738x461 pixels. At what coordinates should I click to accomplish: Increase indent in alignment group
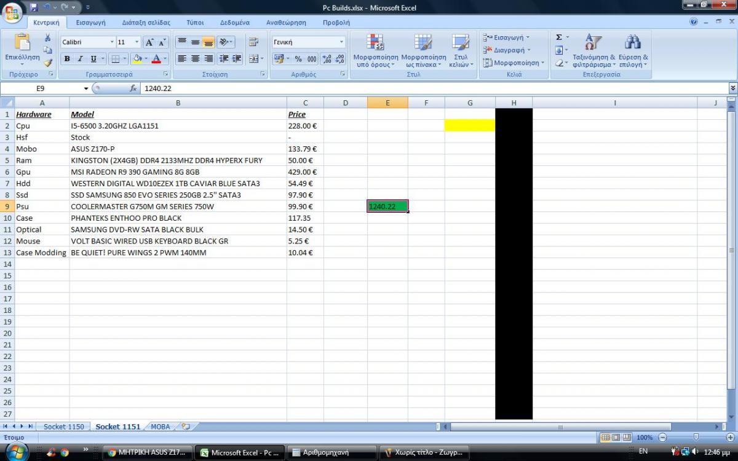tap(236, 59)
